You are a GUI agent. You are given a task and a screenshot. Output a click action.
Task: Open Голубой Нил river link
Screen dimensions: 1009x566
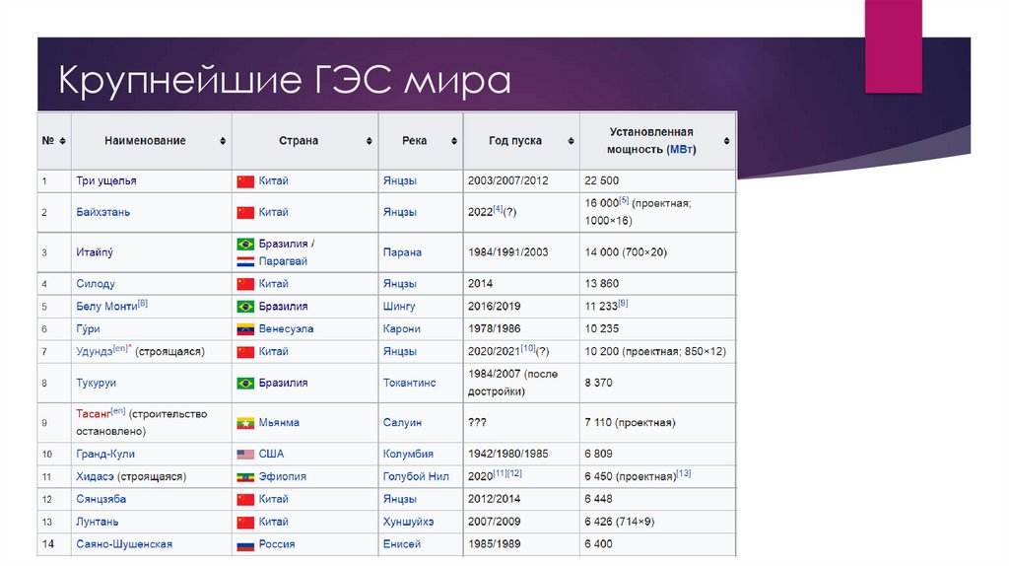(x=416, y=476)
